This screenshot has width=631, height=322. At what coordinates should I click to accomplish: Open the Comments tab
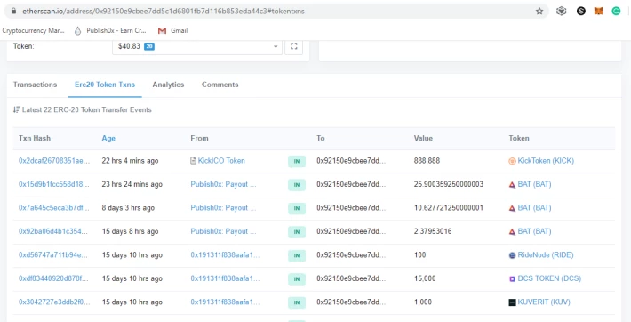point(220,85)
